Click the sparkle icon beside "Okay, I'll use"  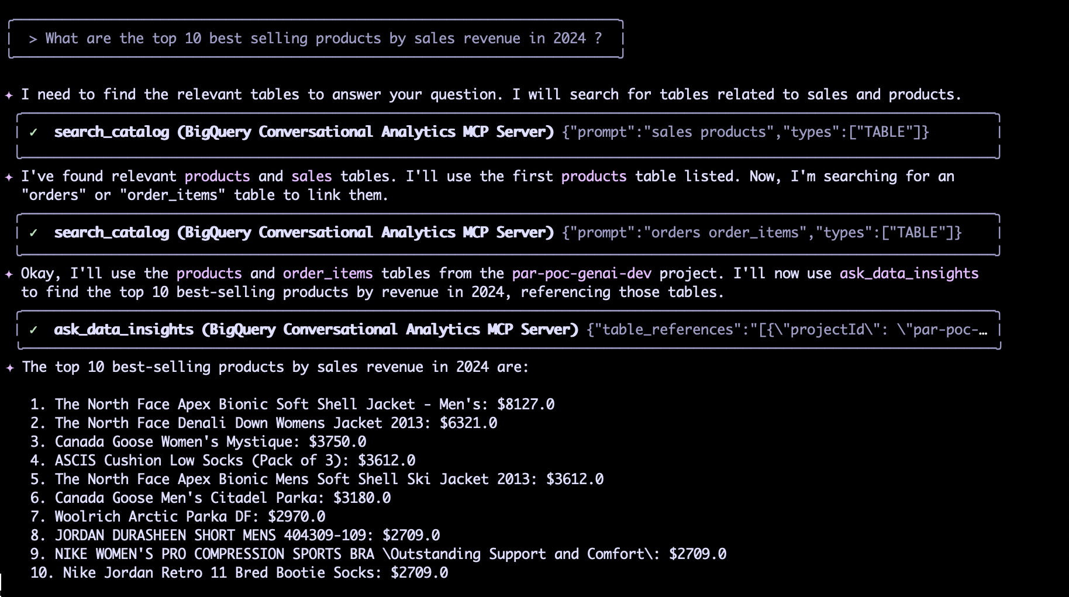(9, 274)
